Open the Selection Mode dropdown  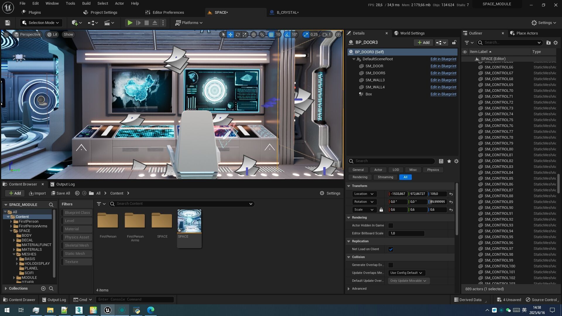tap(41, 23)
